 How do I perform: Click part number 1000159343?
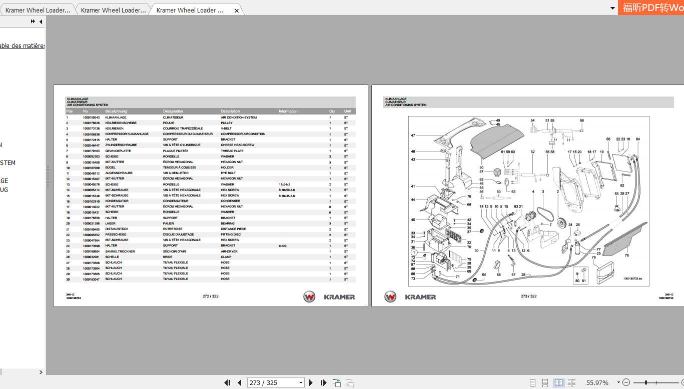tap(91, 117)
